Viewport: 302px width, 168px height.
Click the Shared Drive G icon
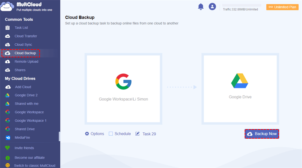[x=8, y=129]
